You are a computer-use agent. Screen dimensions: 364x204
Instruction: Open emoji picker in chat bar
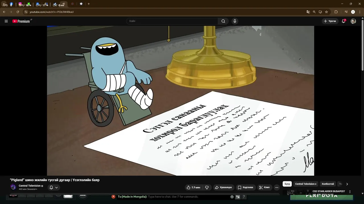(x=232, y=197)
